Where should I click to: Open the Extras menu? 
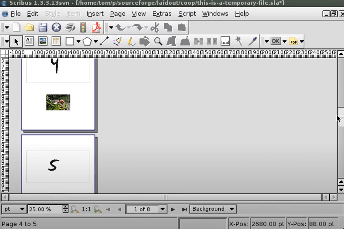click(x=162, y=14)
